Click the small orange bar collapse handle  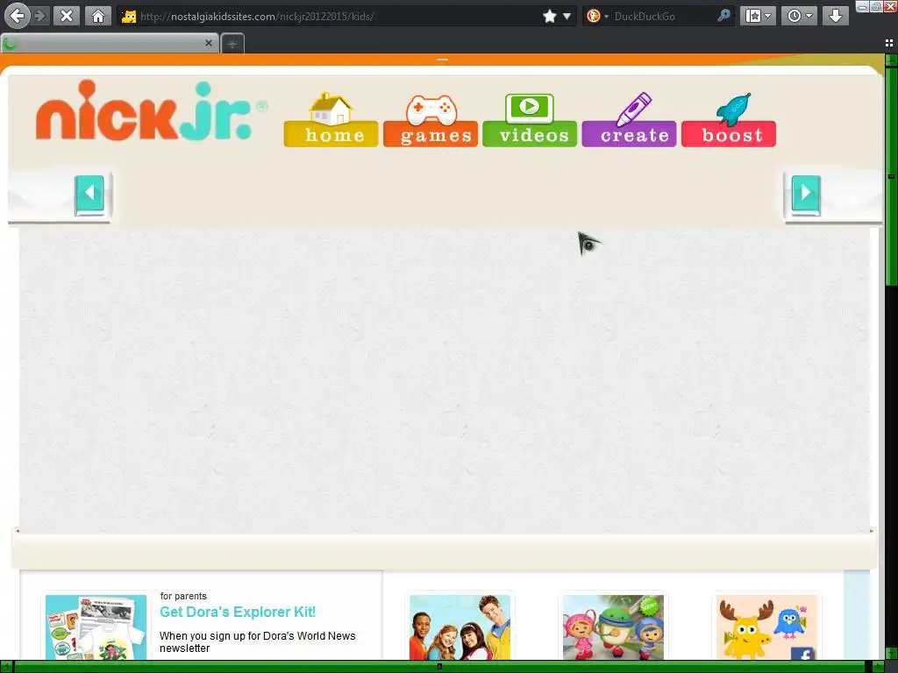click(x=442, y=60)
